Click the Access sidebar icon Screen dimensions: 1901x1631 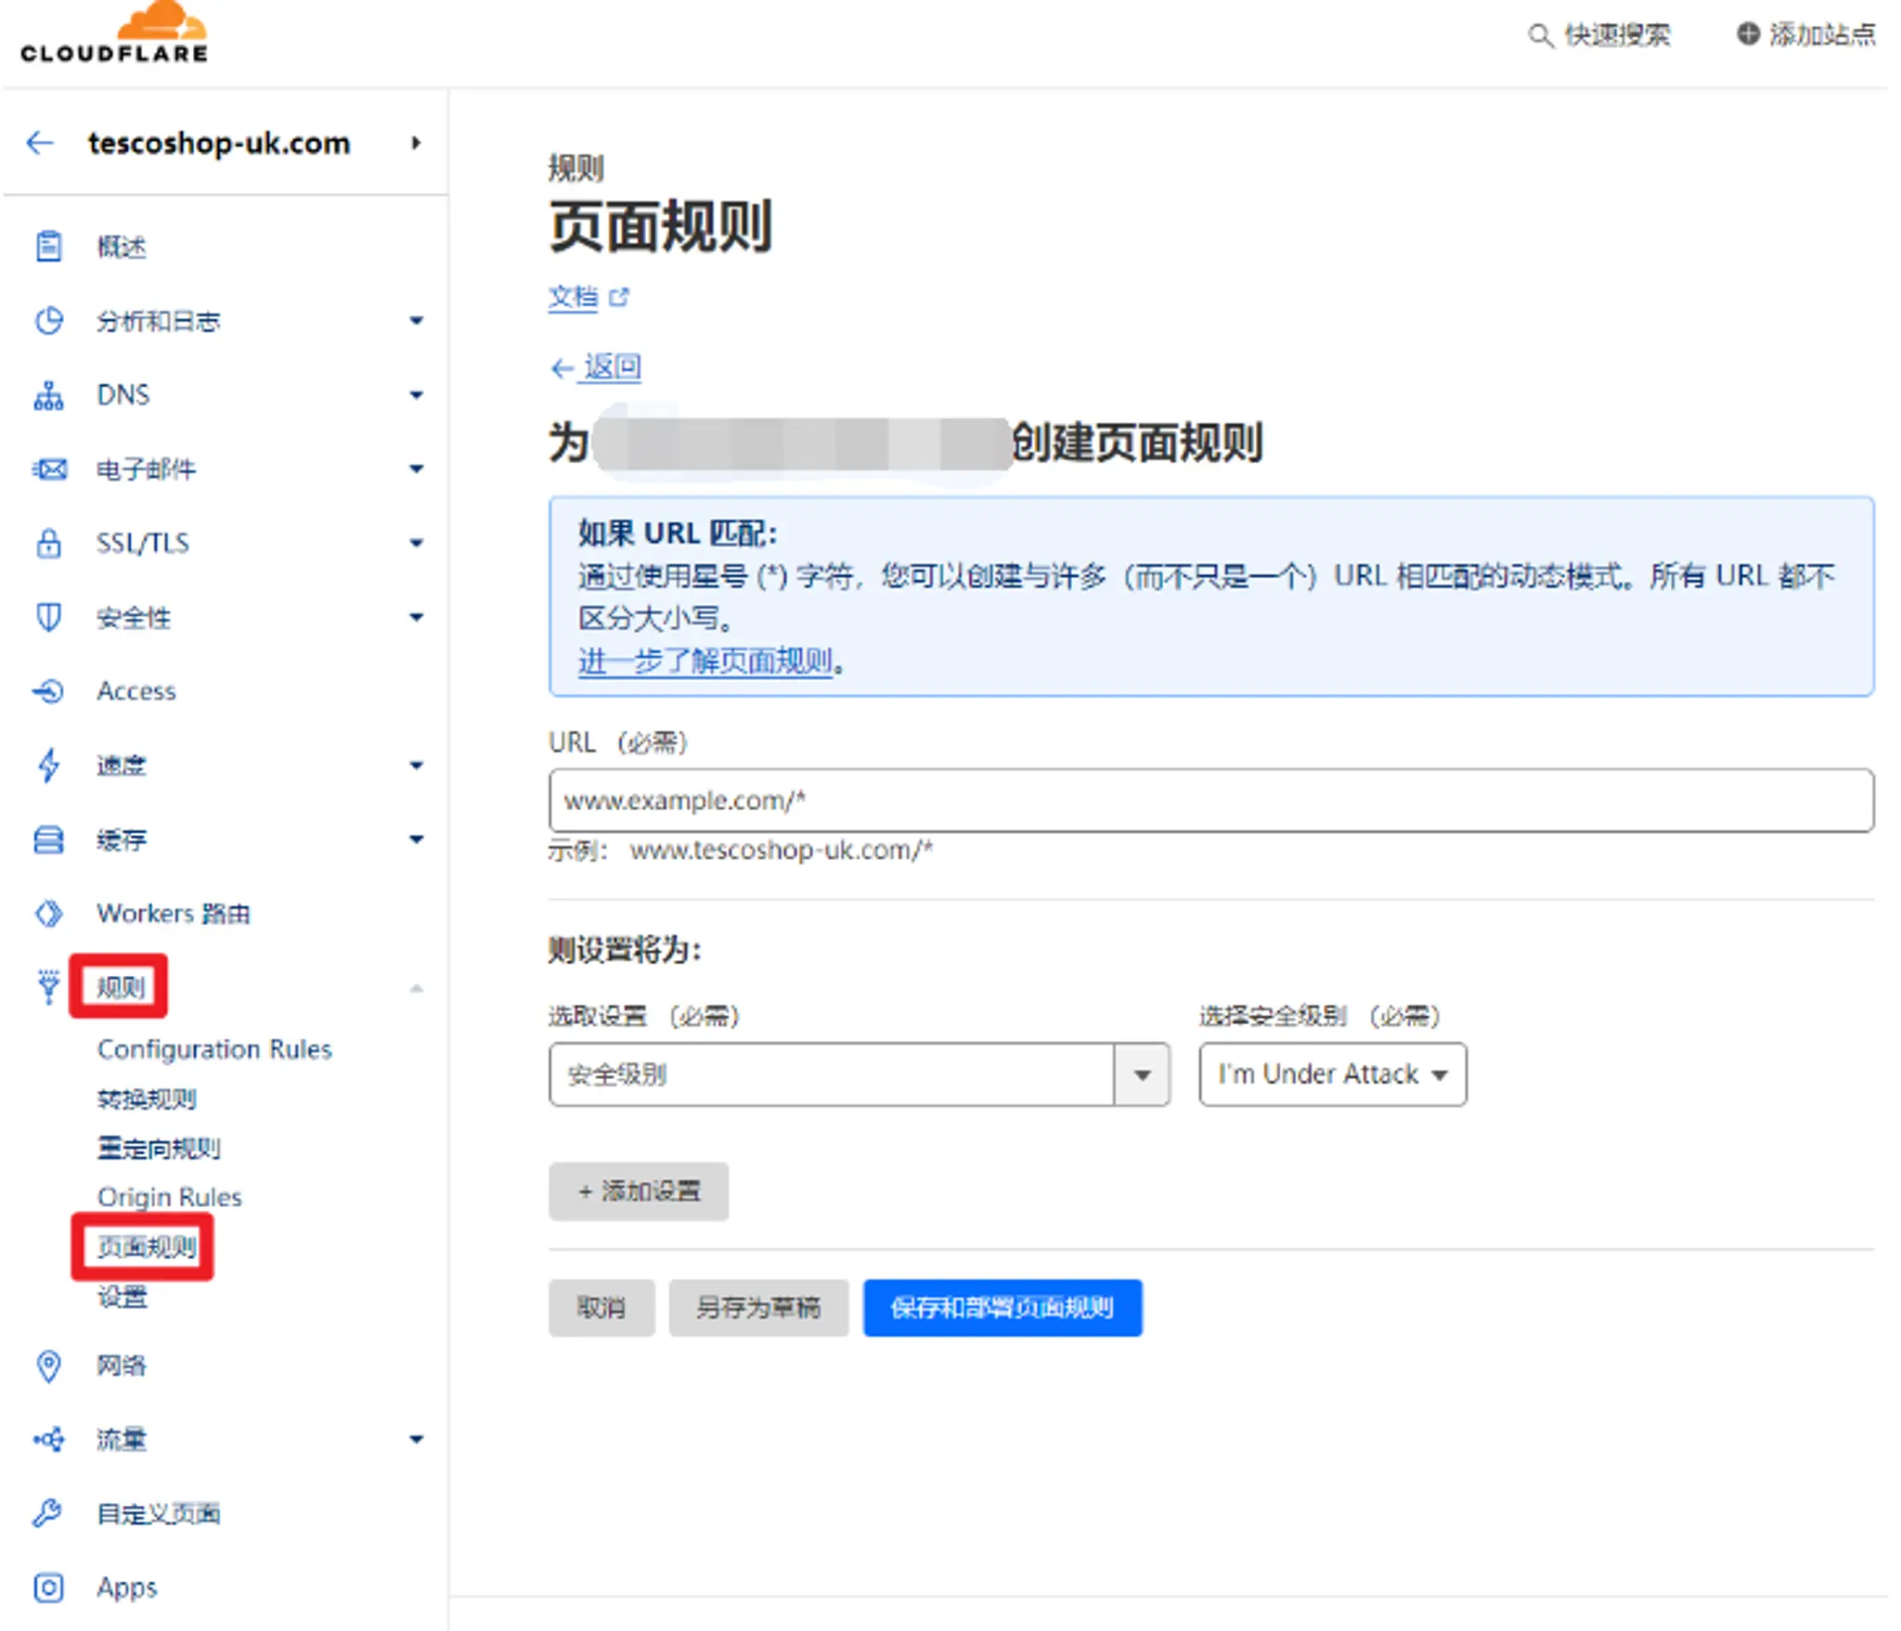coord(48,691)
